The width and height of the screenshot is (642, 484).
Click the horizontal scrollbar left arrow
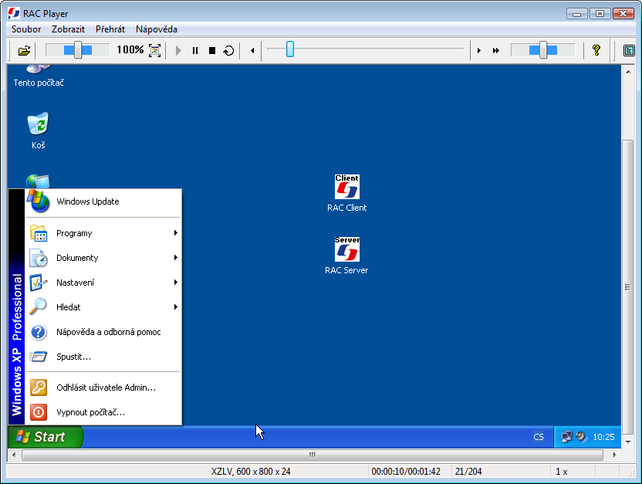tap(14, 455)
